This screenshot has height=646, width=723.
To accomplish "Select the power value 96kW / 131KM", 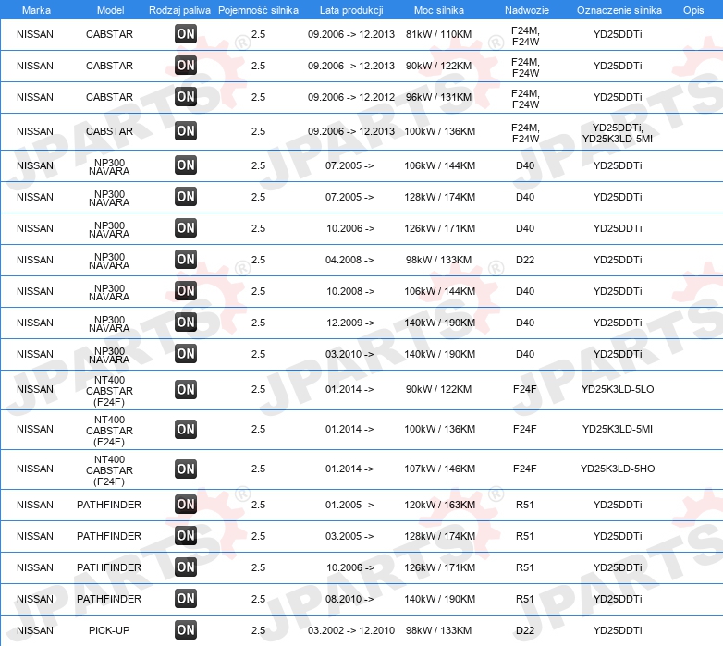I will tap(438, 97).
